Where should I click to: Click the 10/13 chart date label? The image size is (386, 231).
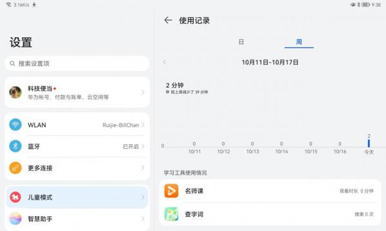[x=253, y=151]
